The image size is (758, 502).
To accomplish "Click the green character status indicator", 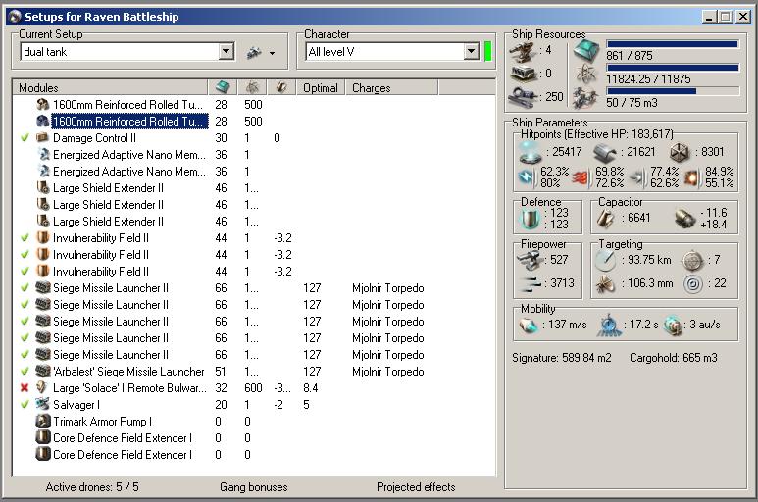I will 488,52.
